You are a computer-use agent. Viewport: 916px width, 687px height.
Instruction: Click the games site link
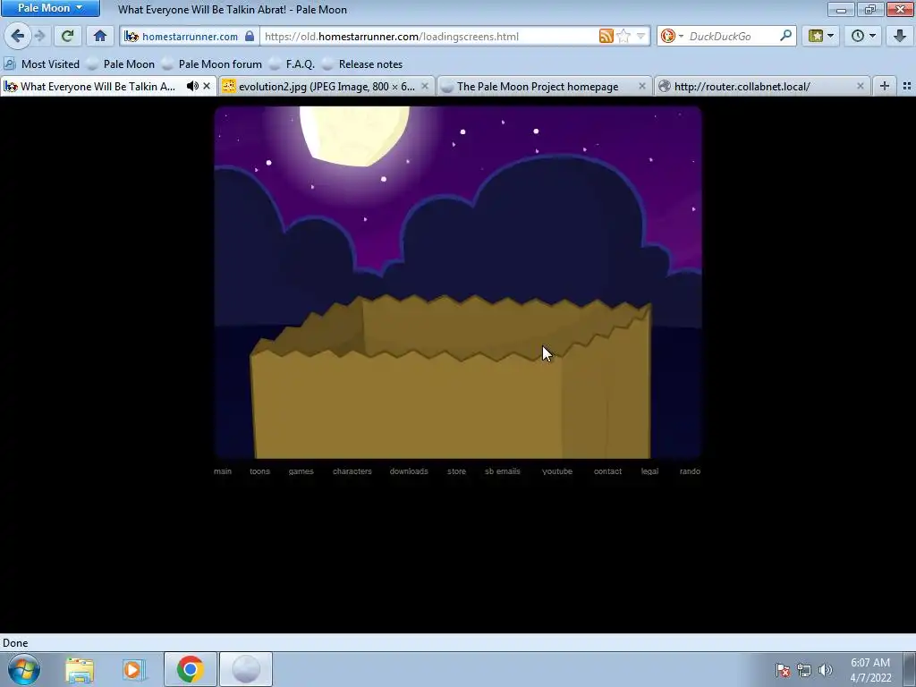click(301, 471)
